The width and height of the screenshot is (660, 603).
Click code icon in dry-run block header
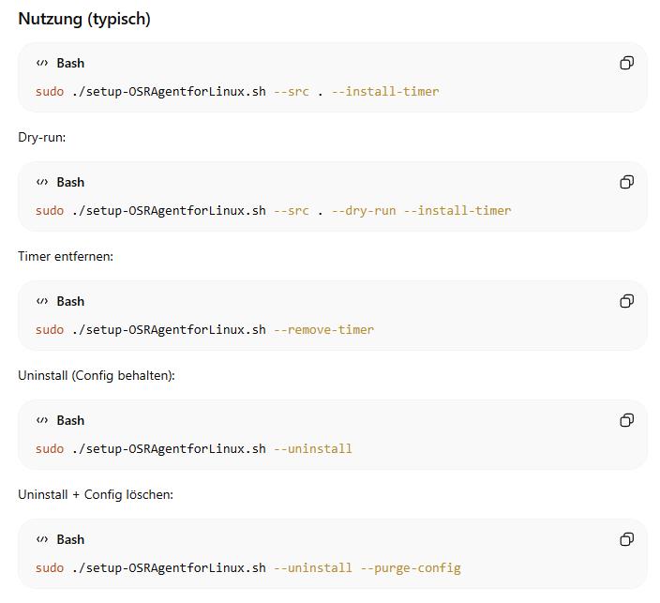(42, 182)
